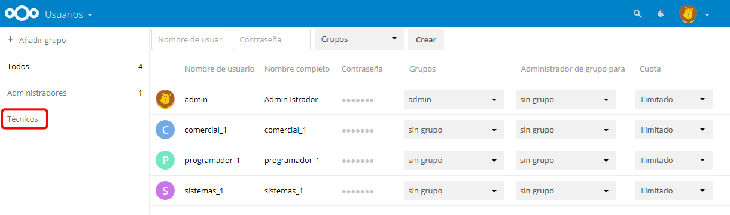The height and width of the screenshot is (215, 730).
Task: Select the Administradores group
Action: pyautogui.click(x=37, y=93)
